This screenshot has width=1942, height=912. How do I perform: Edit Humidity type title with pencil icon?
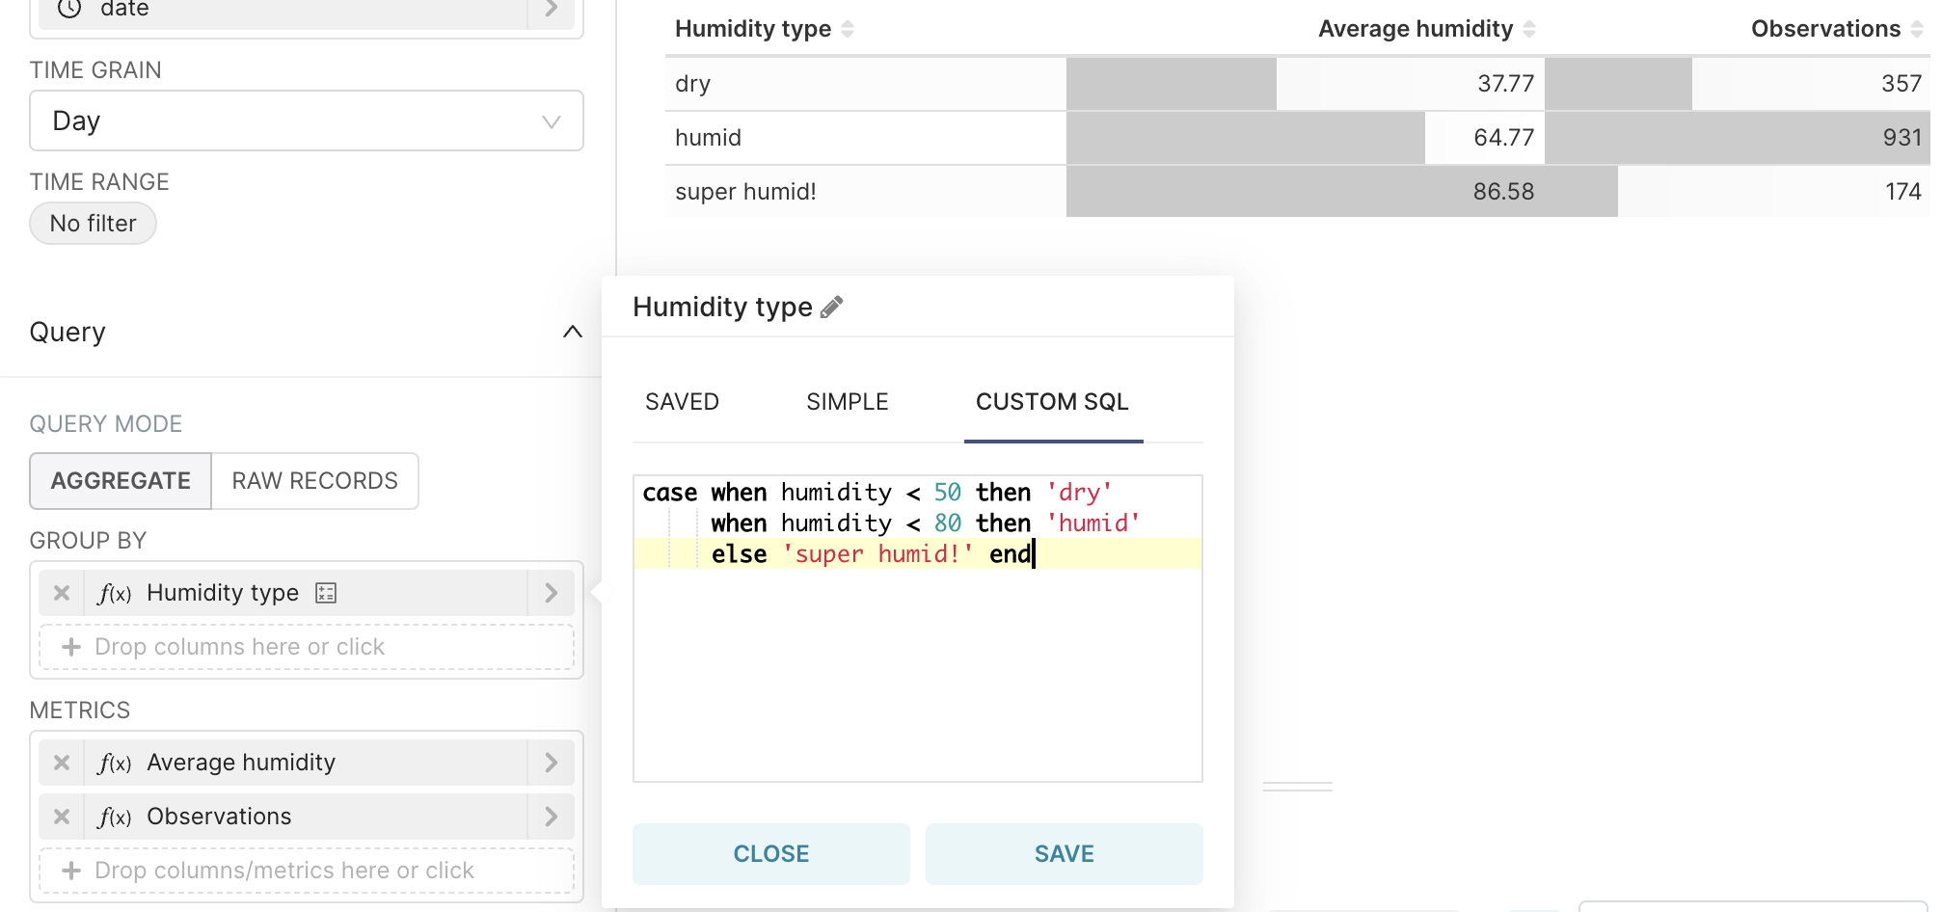(x=831, y=308)
